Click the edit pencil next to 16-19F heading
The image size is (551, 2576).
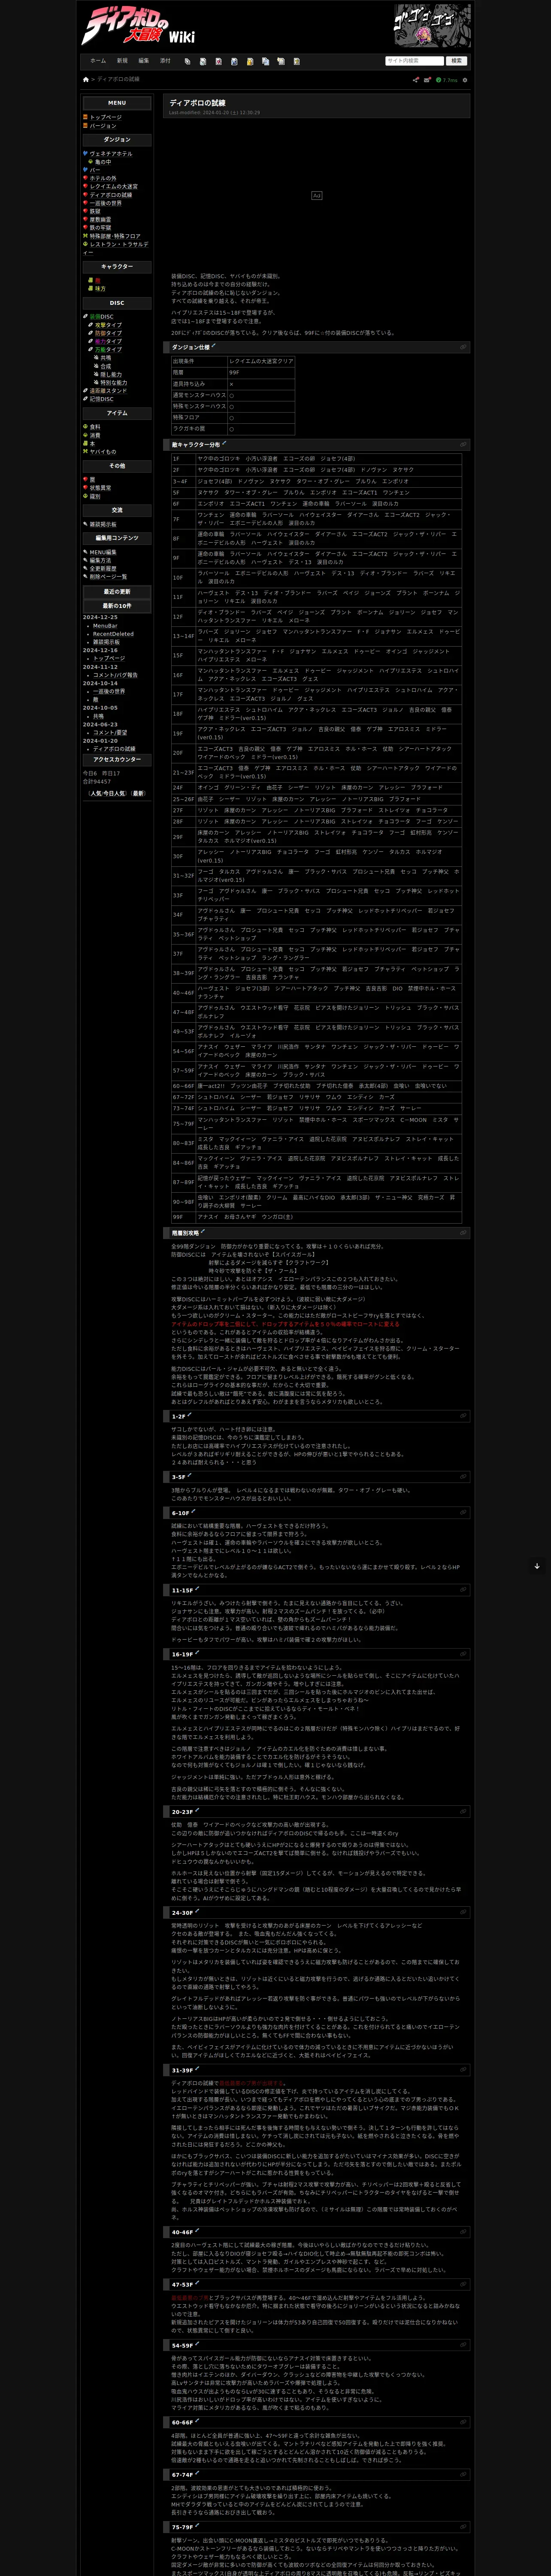coord(197,1653)
